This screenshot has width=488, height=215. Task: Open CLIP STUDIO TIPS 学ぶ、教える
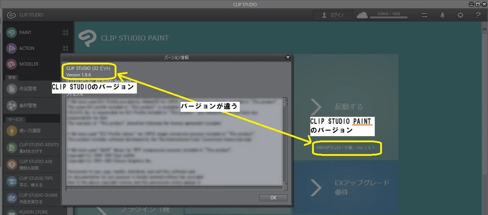pyautogui.click(x=32, y=181)
